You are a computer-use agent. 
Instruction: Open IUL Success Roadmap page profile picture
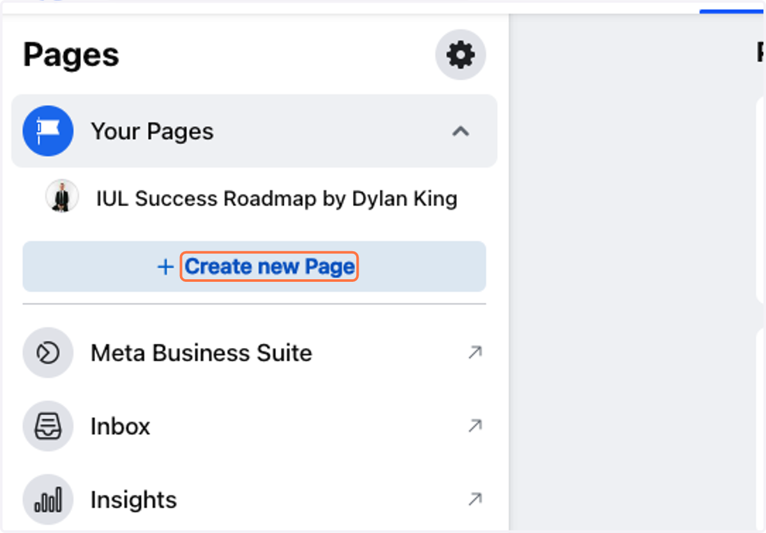tap(62, 196)
